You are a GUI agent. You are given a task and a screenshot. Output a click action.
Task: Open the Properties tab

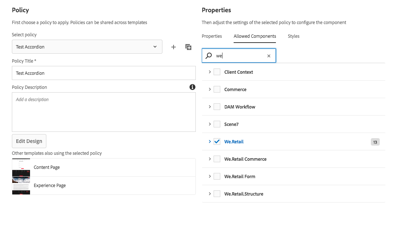[x=212, y=36]
